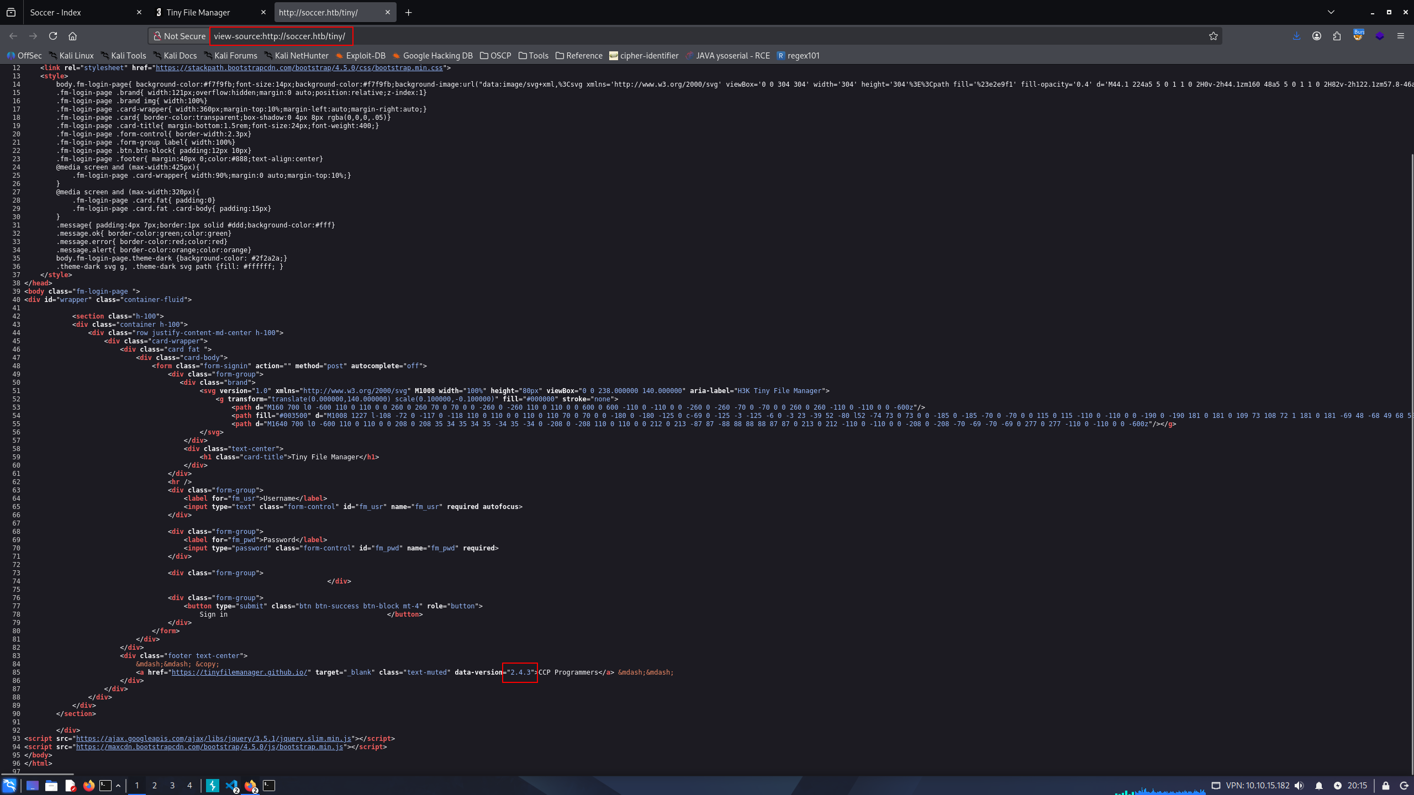This screenshot has height=795, width=1414.
Task: Click the horizontal scrollbar of the source view
Action: point(37,774)
